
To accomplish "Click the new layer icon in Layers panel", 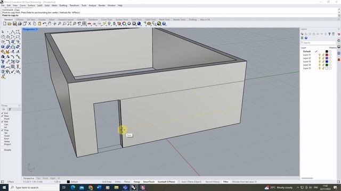I will click(x=302, y=34).
